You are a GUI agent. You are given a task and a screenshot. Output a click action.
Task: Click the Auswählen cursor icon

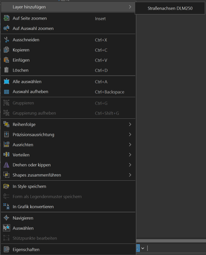pos(6,228)
